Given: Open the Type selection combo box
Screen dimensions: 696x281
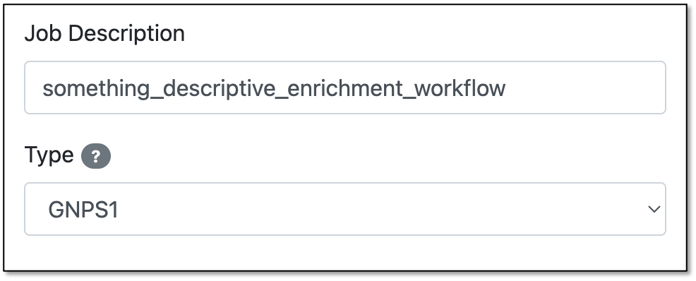Looking at the screenshot, I should pyautogui.click(x=345, y=209).
